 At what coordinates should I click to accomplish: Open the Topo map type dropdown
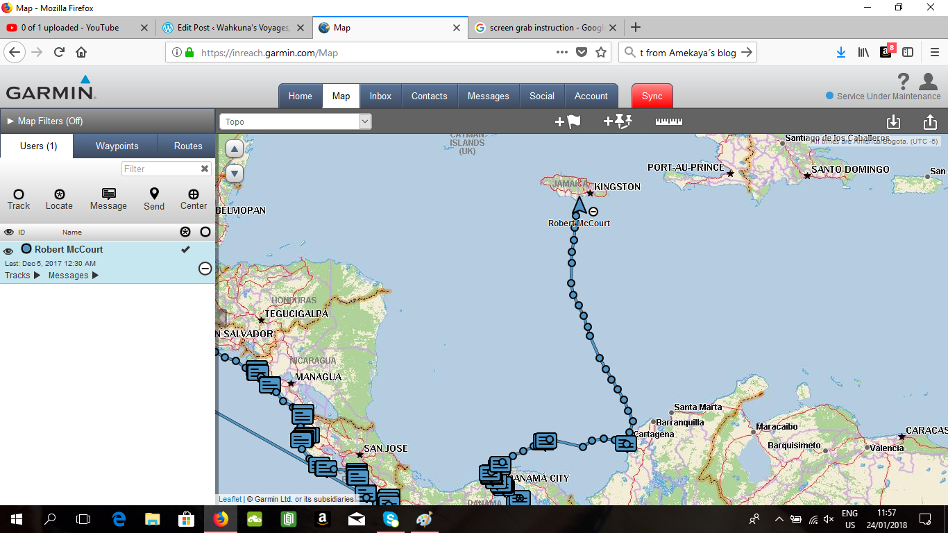coord(296,121)
